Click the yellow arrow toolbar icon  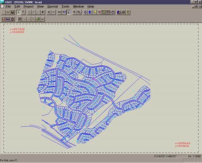pos(95,12)
